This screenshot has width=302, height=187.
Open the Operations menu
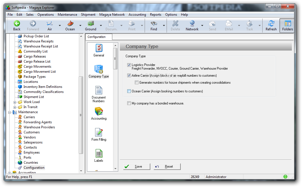46,15
